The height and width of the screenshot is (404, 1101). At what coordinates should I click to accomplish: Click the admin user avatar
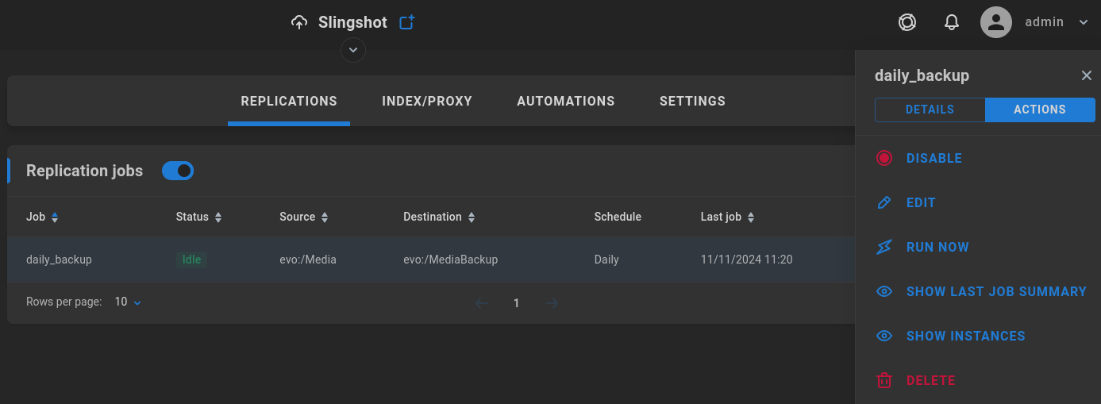(x=996, y=22)
